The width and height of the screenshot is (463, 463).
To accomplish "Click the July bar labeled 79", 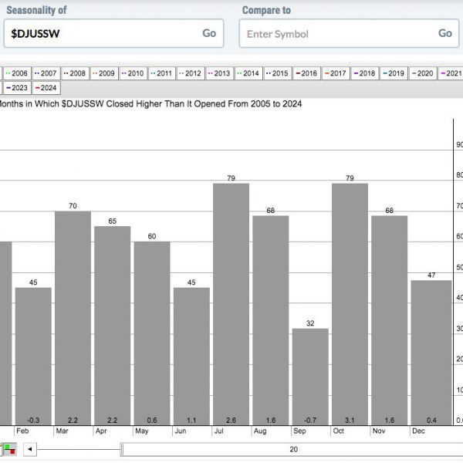I will pos(231,305).
